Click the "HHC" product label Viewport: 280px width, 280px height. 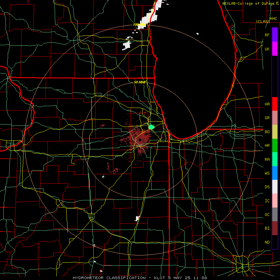[273, 19]
